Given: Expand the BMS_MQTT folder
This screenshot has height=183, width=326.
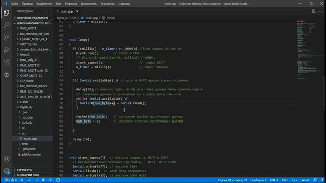Looking at the screenshot, I should click(28, 28).
